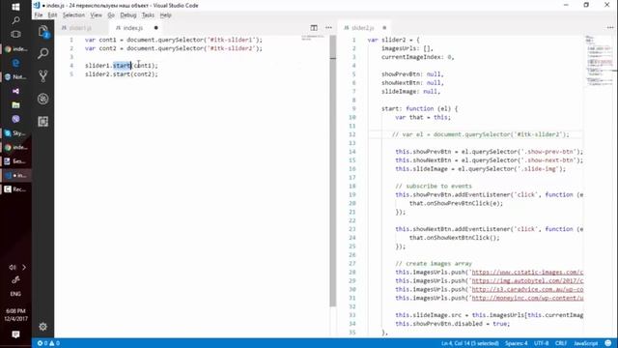Click the split editor icon
618x348 pixels.
314,28
